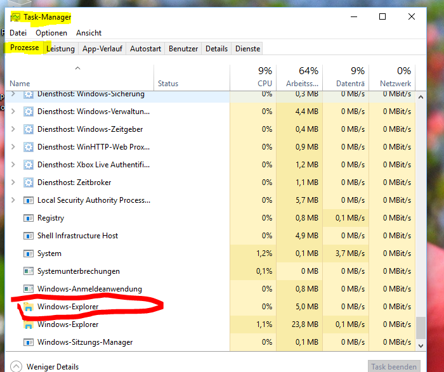Click the scrollbar down arrow

[x=421, y=345]
